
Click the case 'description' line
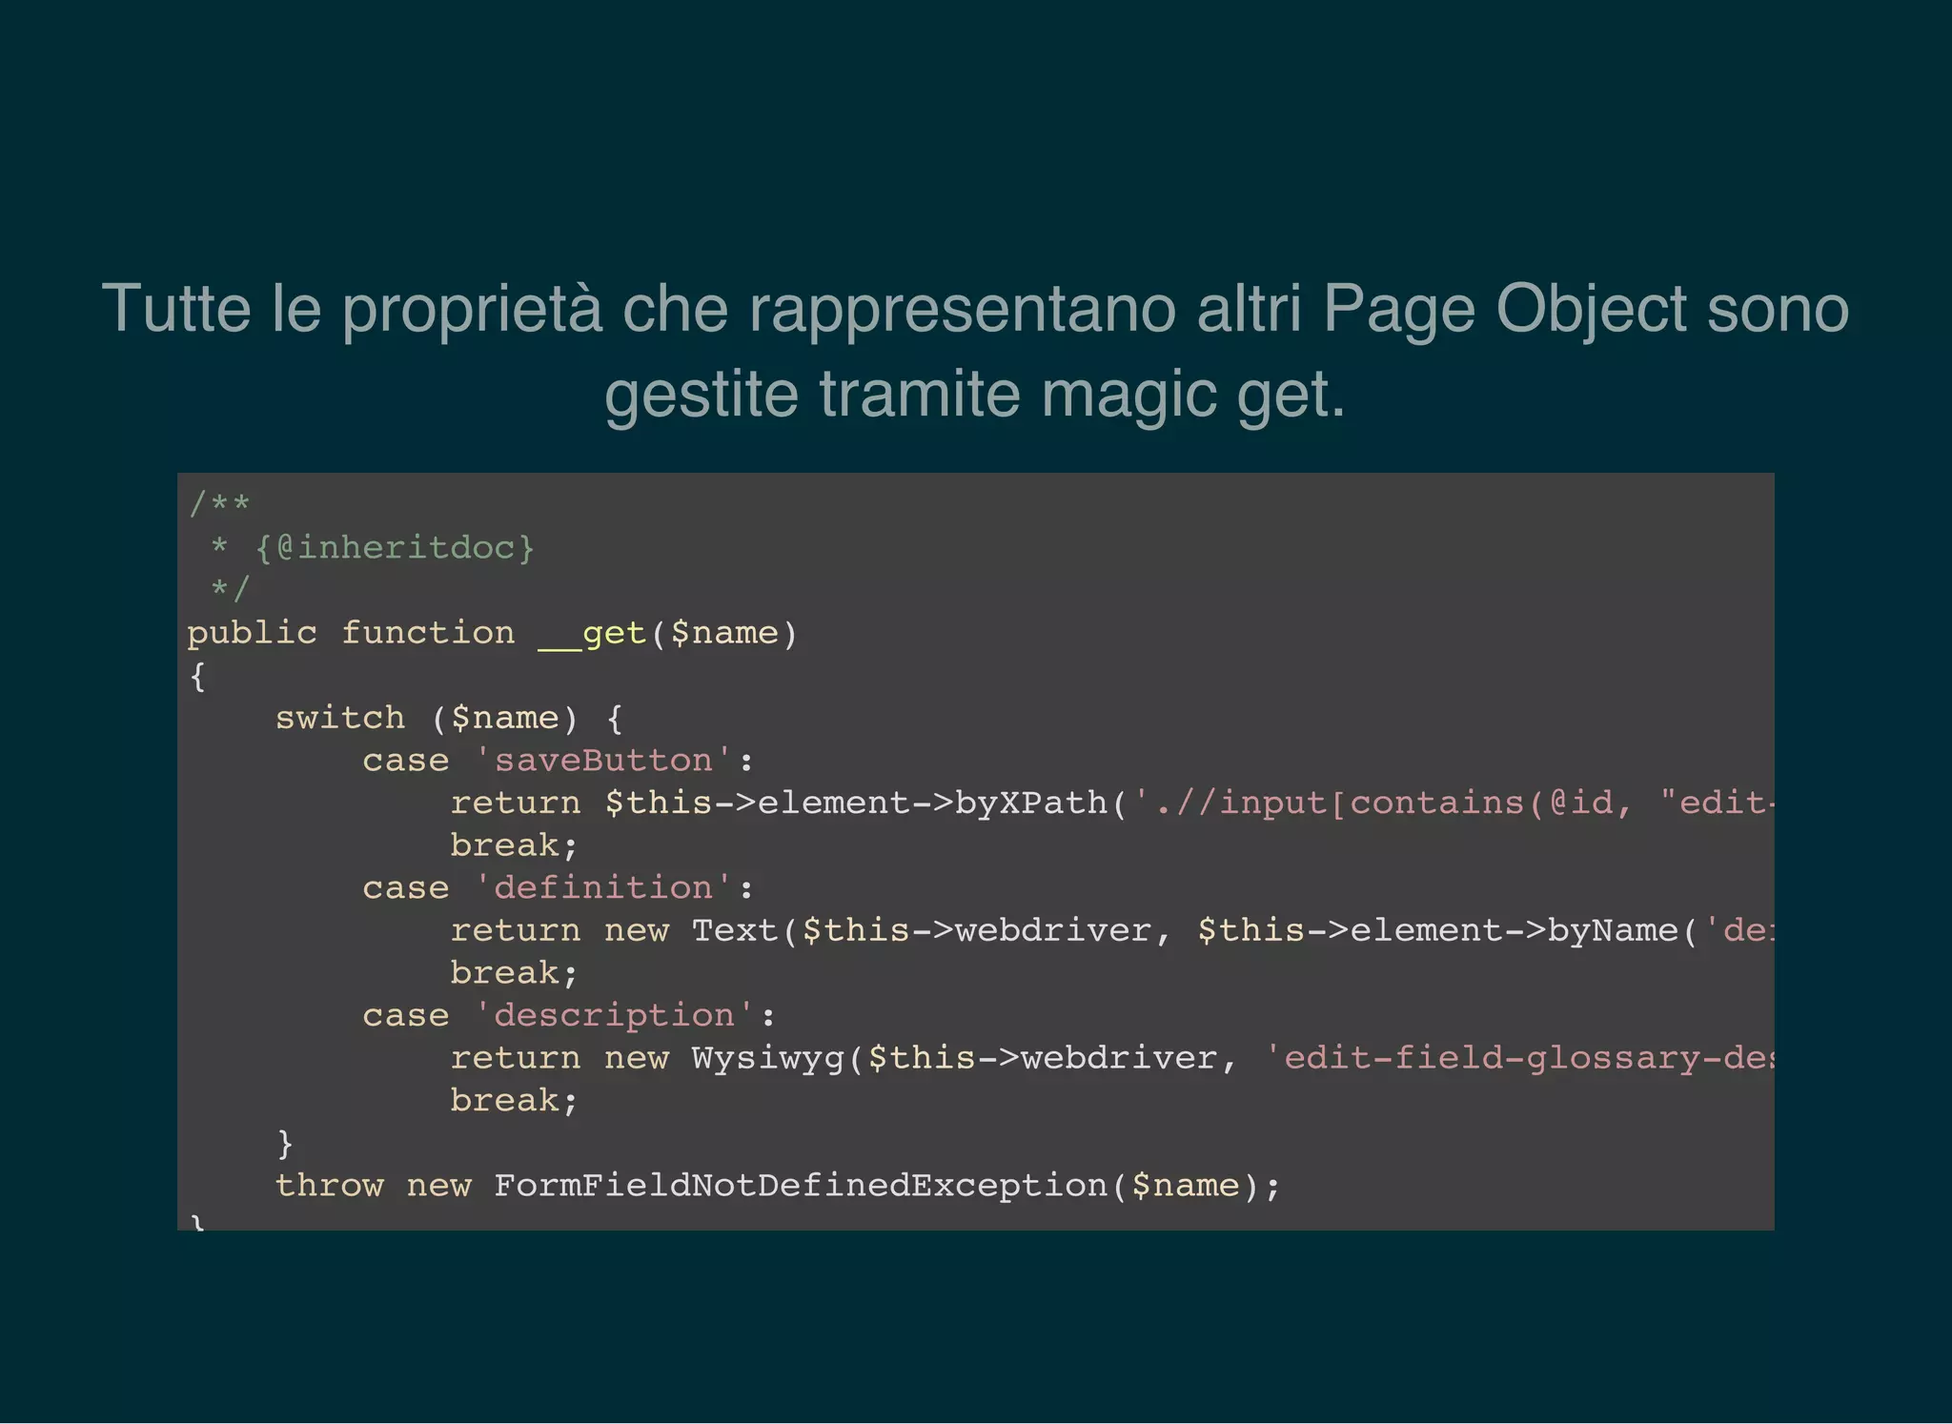point(569,1016)
